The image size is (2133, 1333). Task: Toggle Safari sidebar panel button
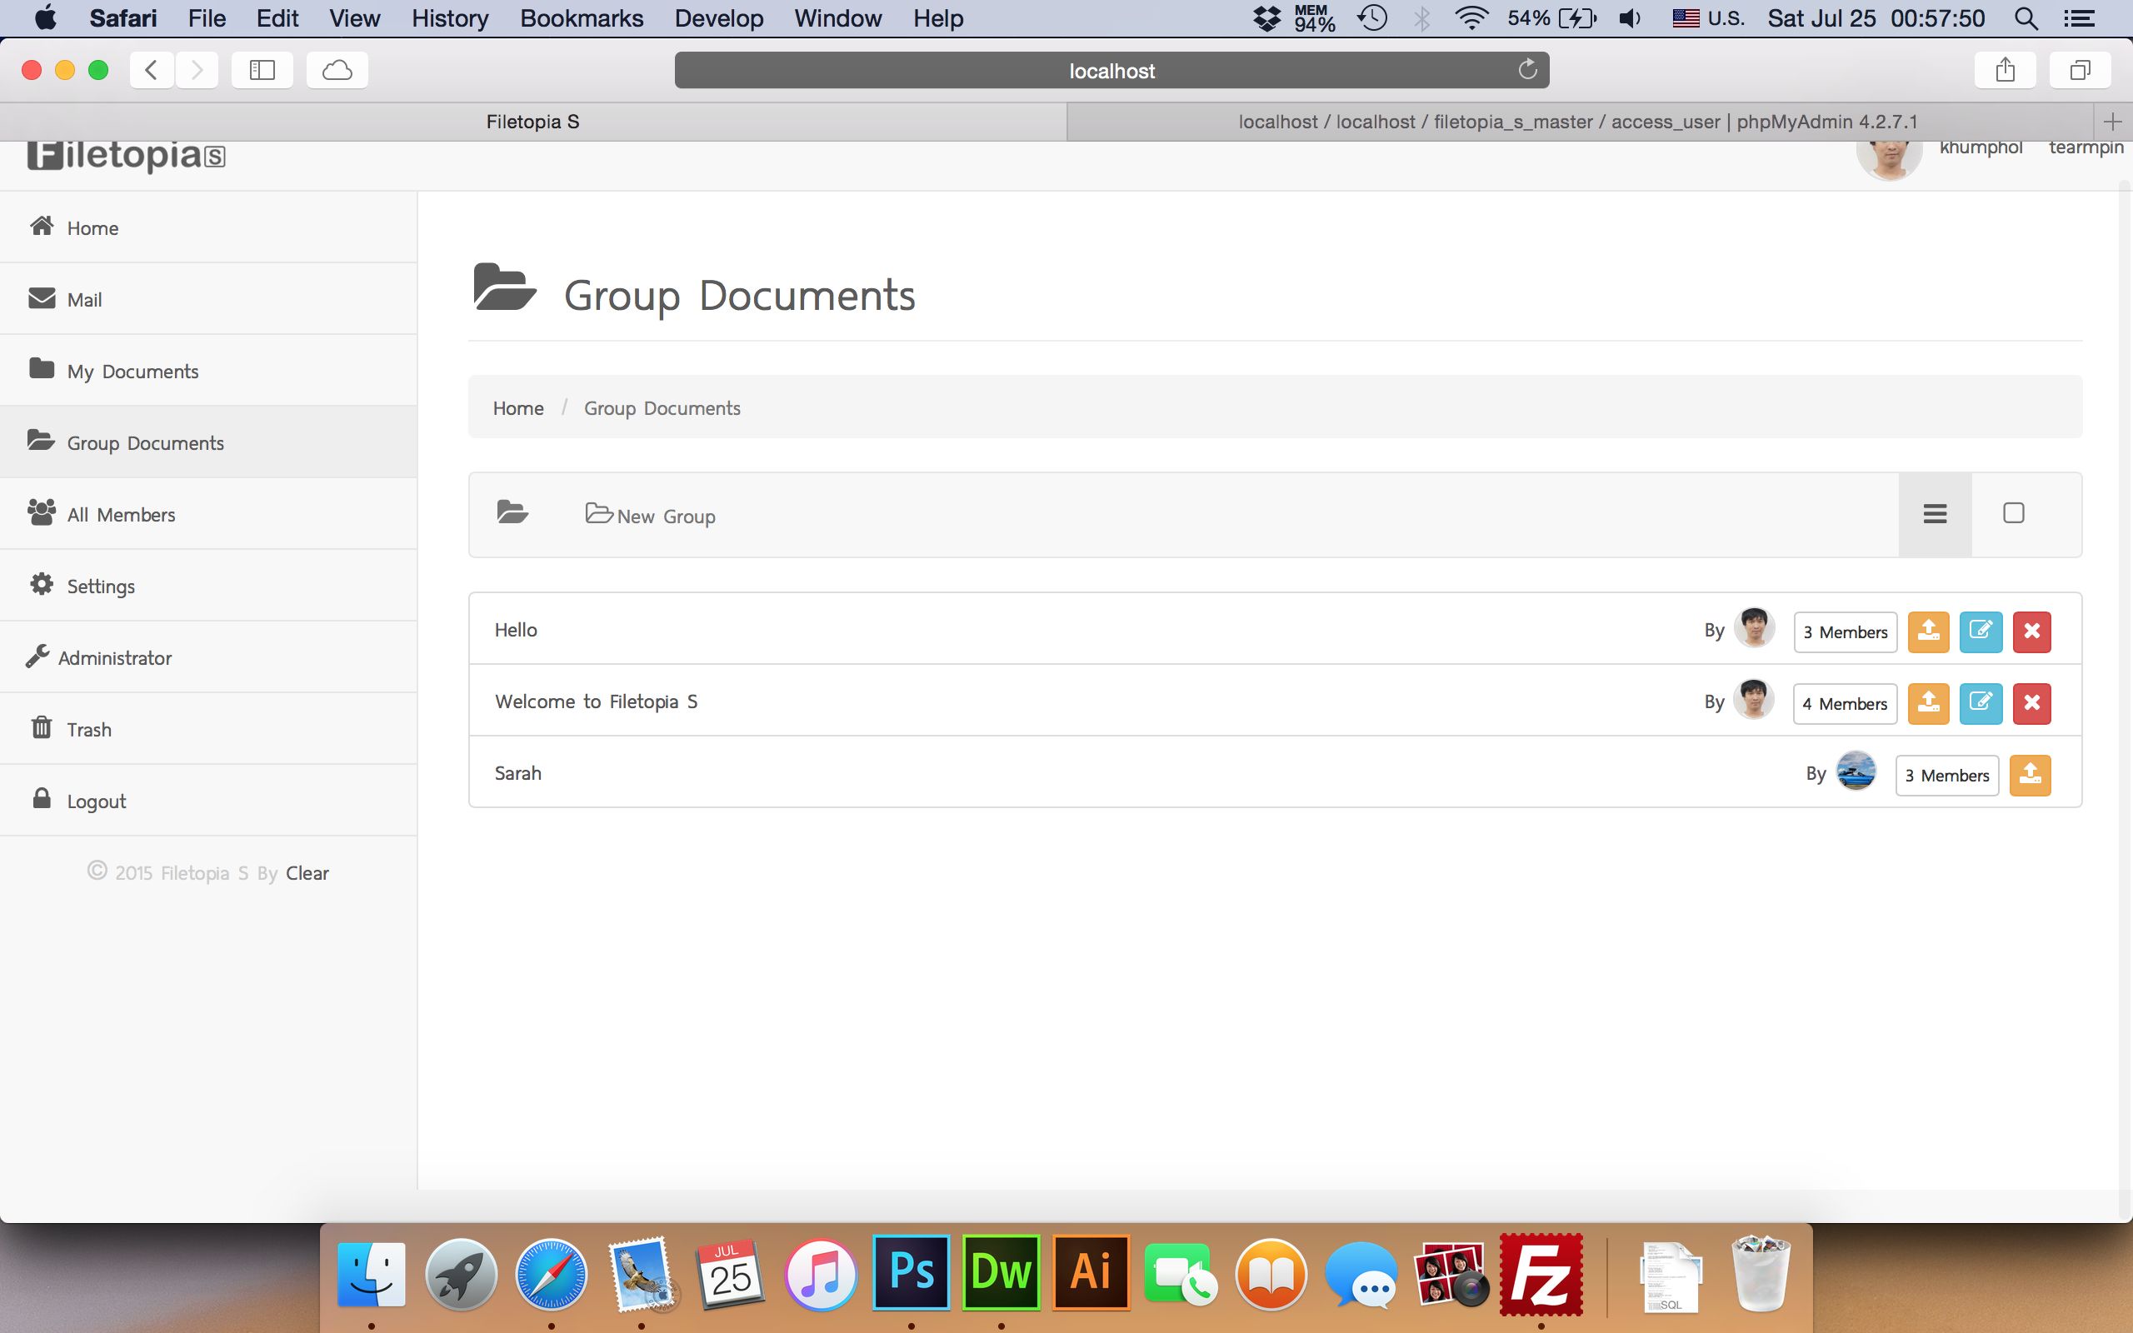pos(262,71)
